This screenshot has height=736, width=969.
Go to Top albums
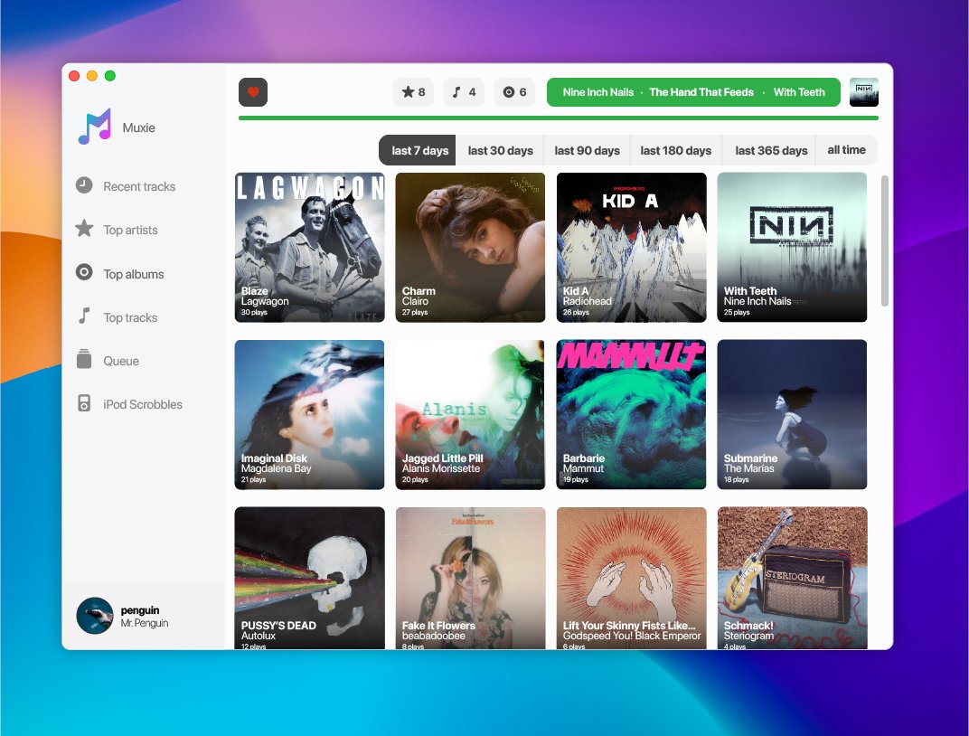[x=134, y=274]
